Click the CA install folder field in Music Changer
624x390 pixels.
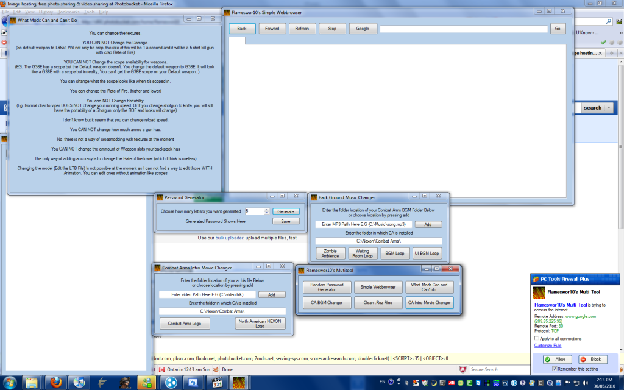(379, 241)
